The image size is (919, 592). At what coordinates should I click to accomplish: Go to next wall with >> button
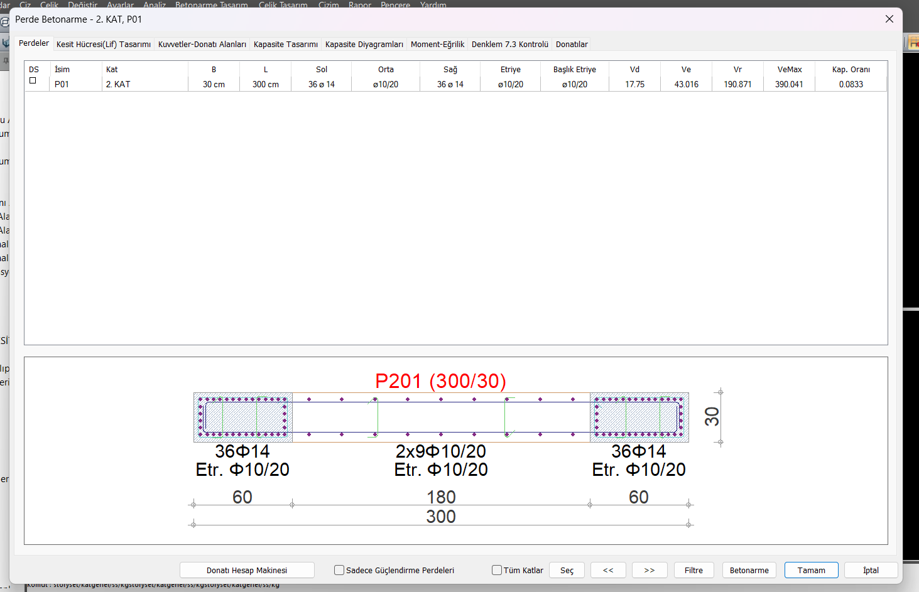pos(650,570)
